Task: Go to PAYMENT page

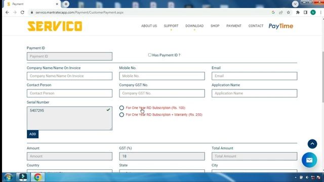Action: click(234, 26)
